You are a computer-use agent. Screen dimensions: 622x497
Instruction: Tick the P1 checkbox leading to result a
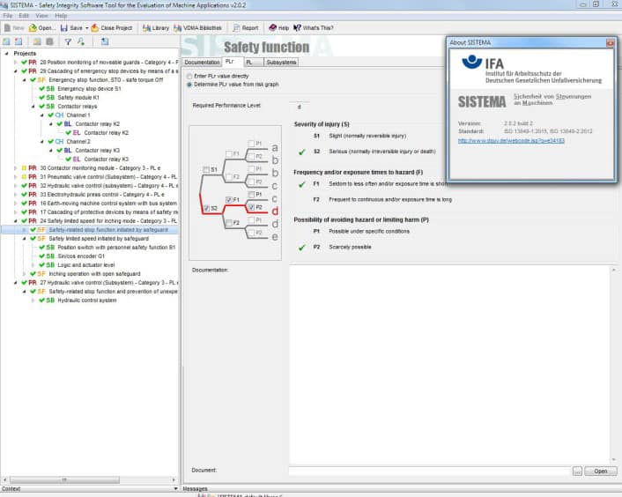click(x=251, y=143)
